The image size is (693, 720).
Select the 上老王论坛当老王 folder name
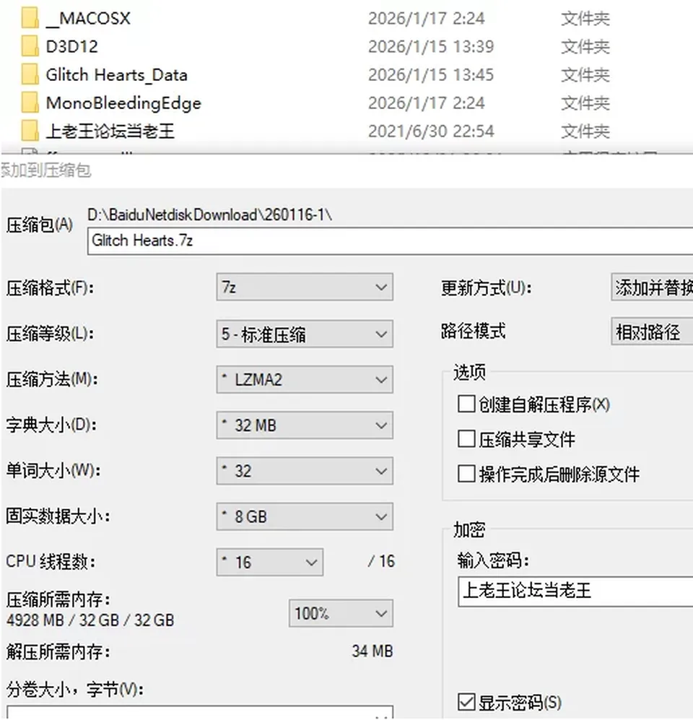[110, 131]
